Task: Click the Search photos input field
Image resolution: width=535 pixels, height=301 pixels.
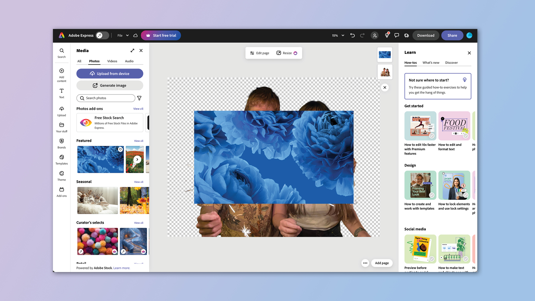Action: (x=106, y=98)
